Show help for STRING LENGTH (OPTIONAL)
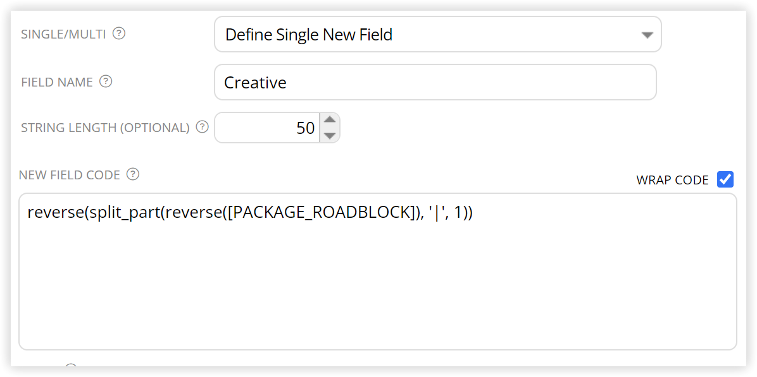The image size is (757, 377). click(203, 127)
